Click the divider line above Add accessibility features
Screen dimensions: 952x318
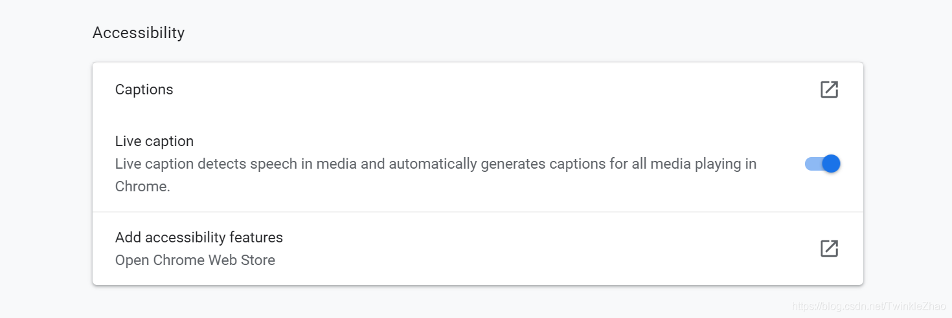[478, 212]
